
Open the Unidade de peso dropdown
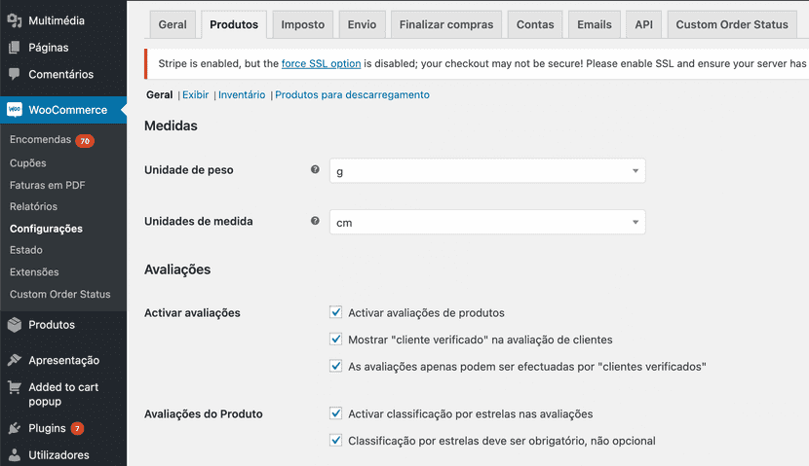(486, 171)
